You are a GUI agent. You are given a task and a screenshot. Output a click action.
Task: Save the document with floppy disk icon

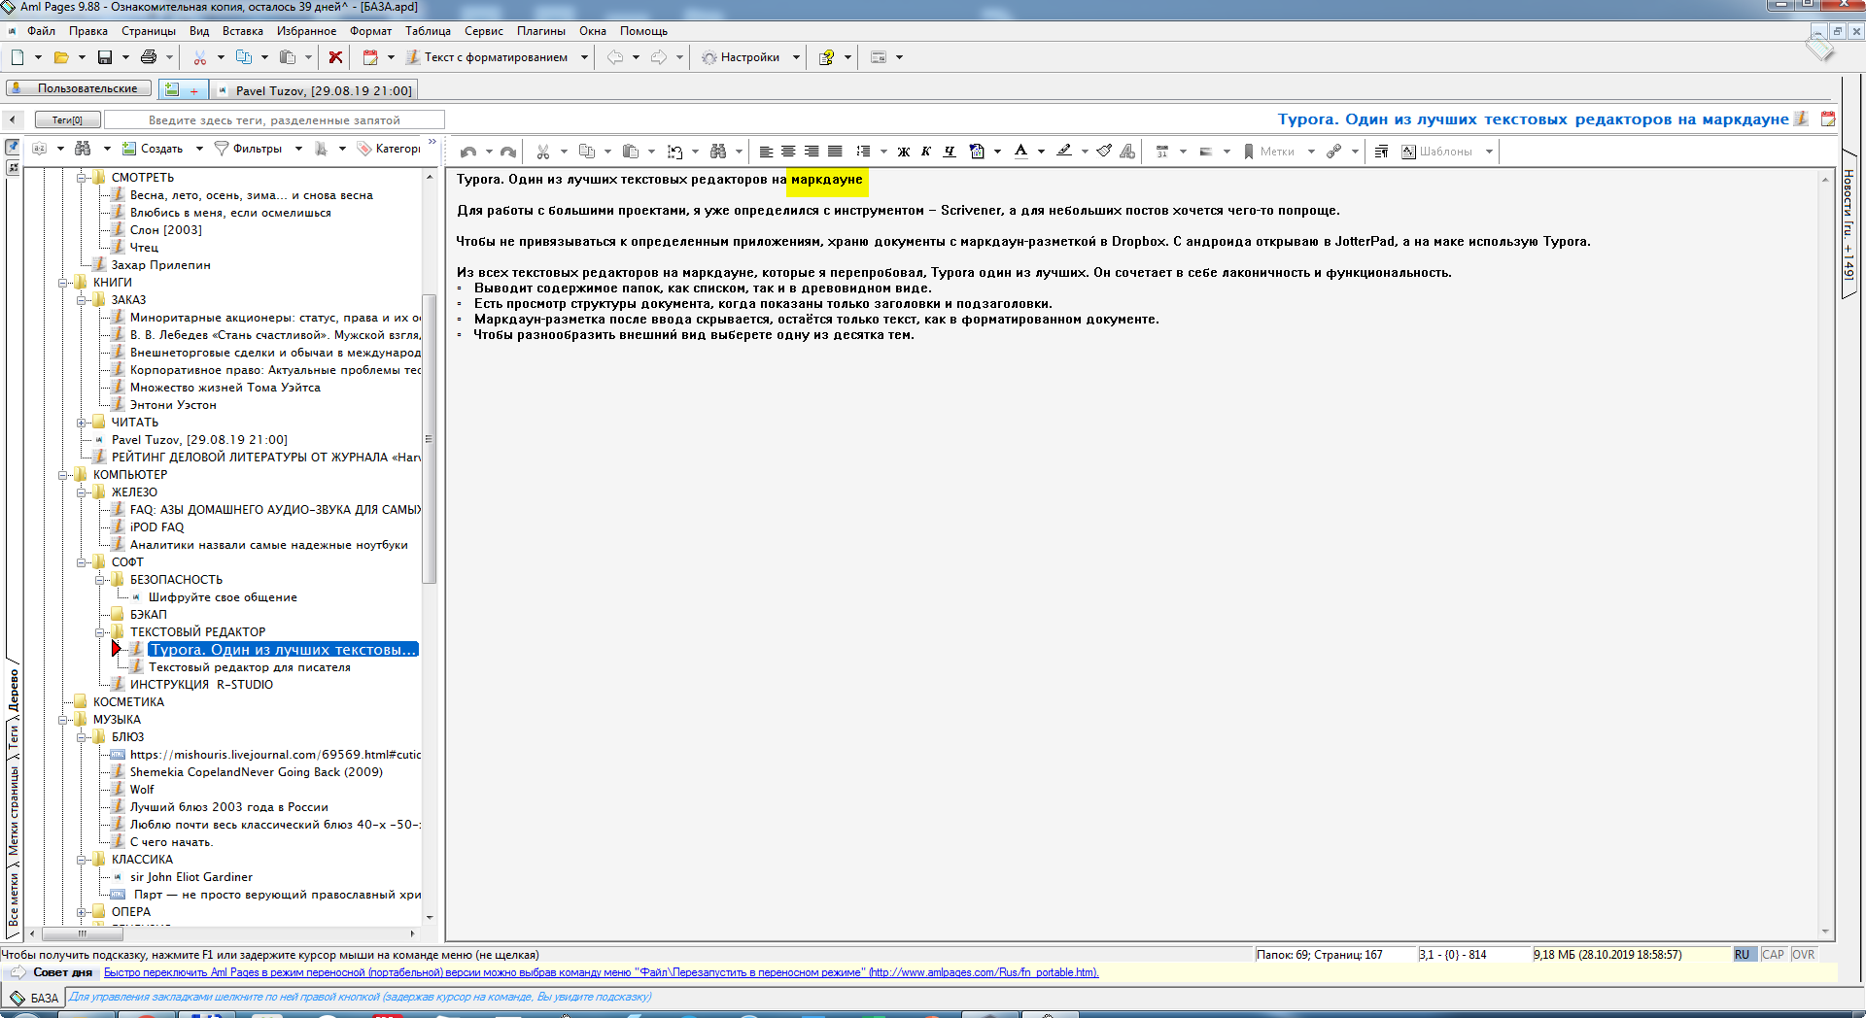click(x=105, y=57)
